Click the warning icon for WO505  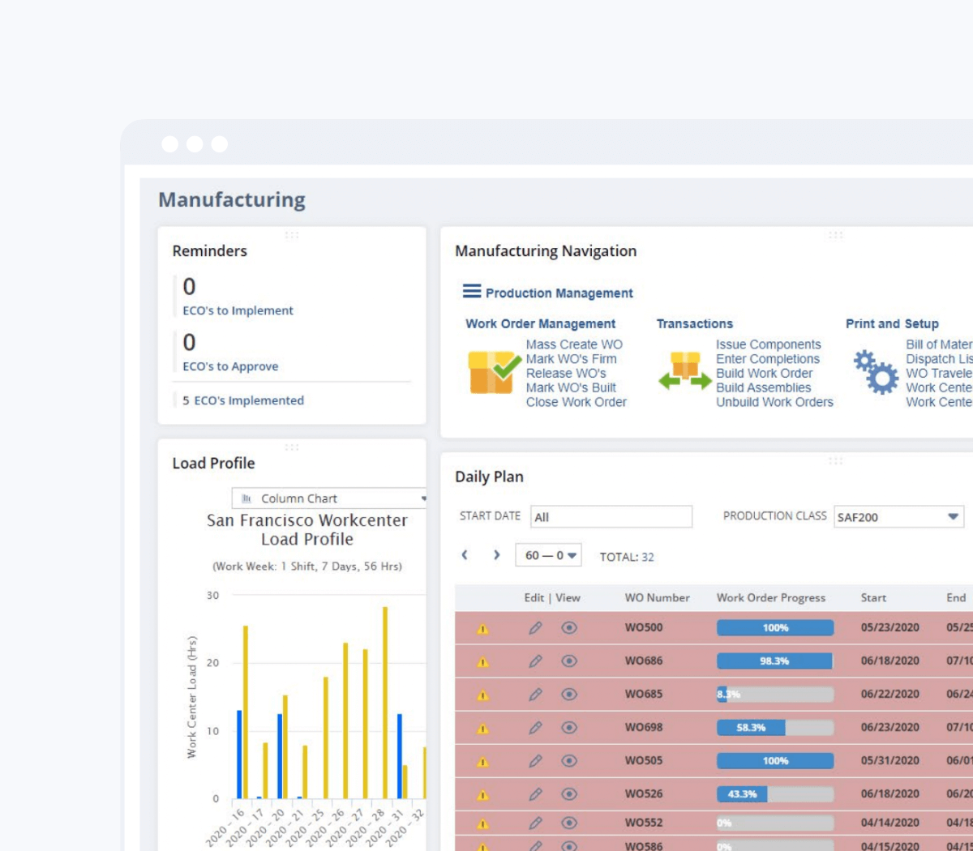click(x=482, y=762)
